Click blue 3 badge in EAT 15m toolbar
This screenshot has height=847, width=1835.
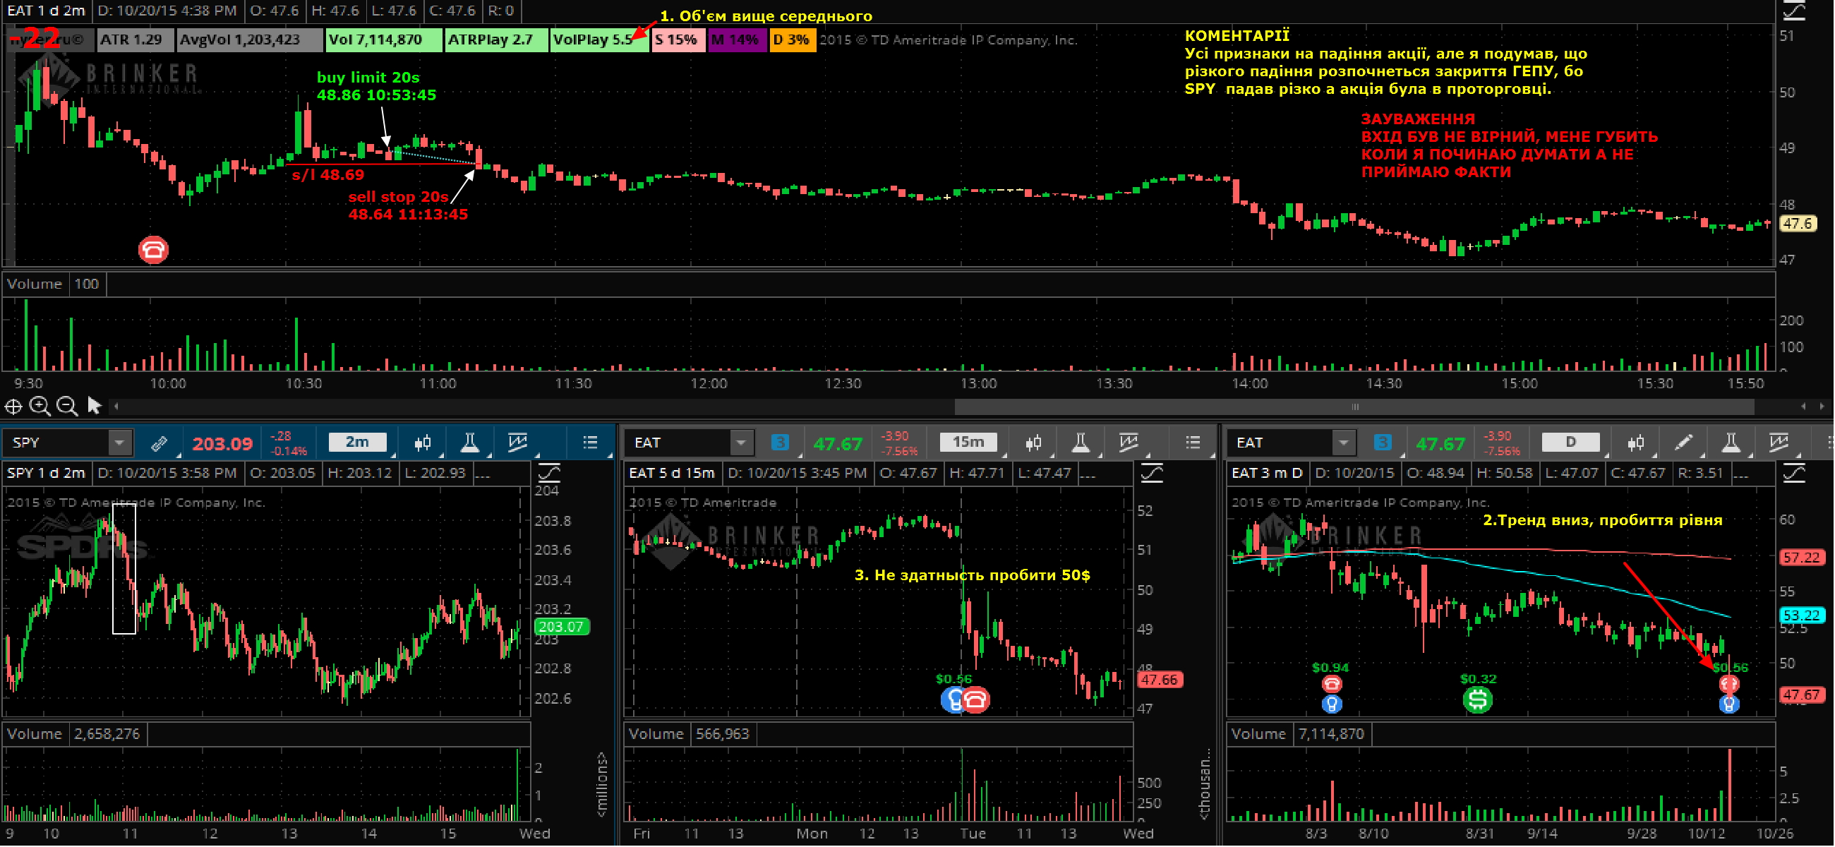point(780,443)
